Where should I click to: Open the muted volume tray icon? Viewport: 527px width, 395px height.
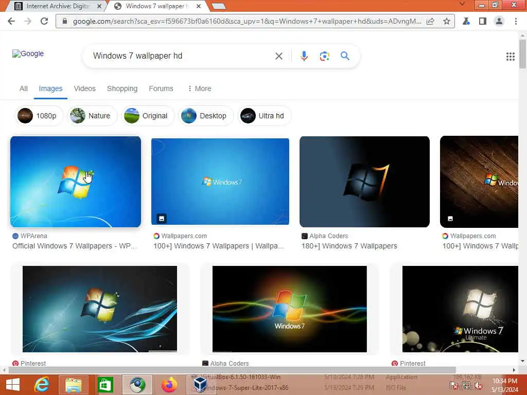pos(478,386)
